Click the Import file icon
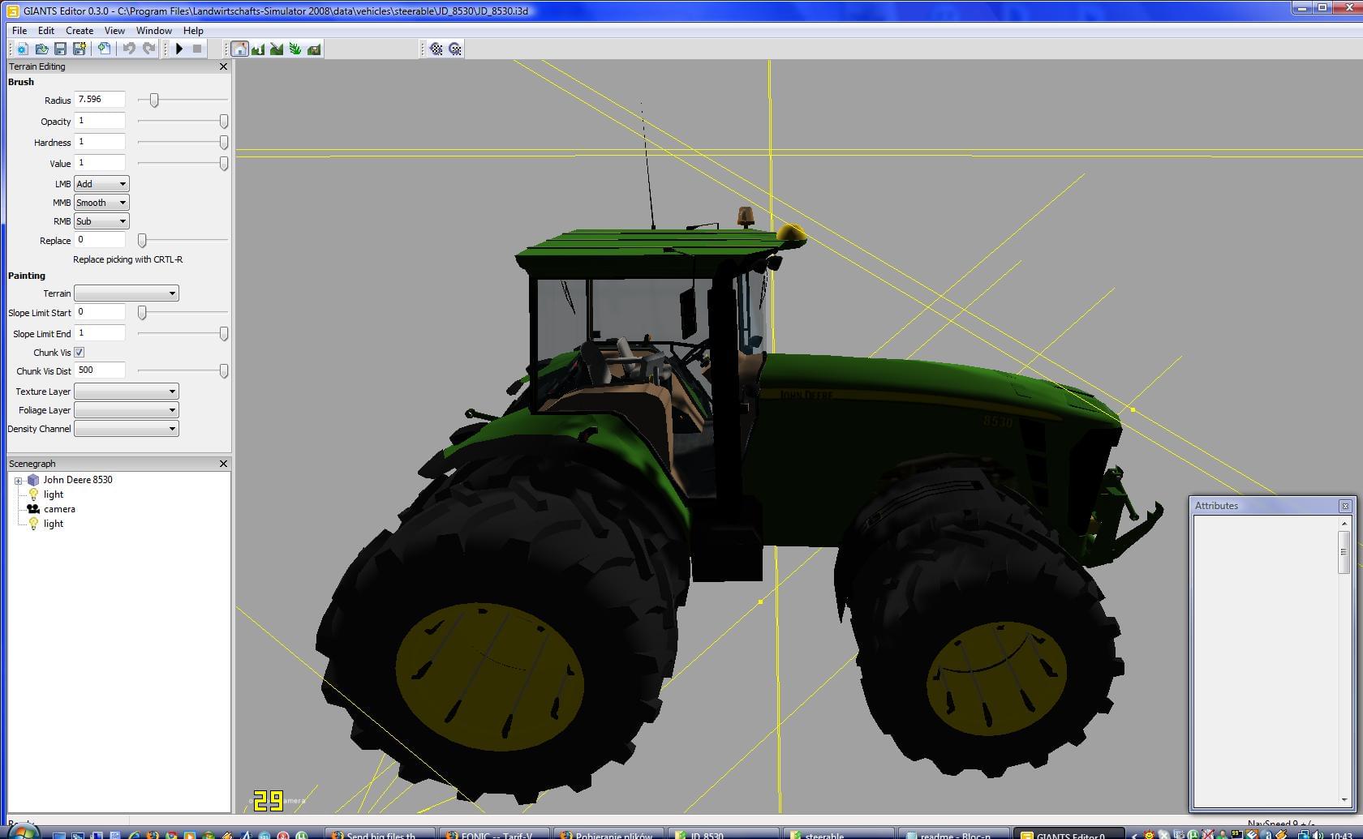1363x839 pixels. point(104,49)
